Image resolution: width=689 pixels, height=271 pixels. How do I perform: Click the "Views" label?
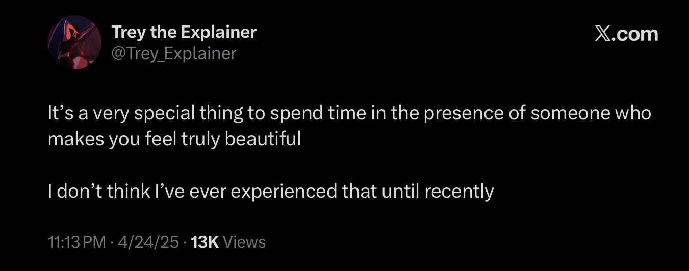(245, 241)
